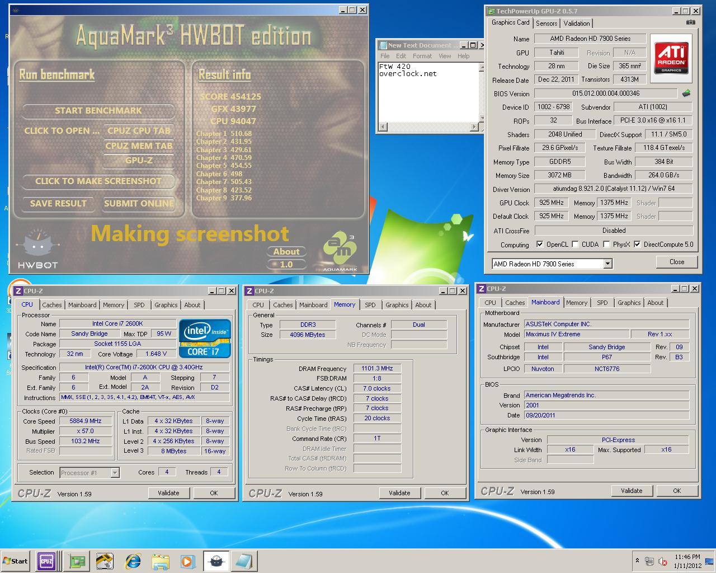Screen dimensions: 716x573
Task: Click the muted volume tray icon
Action: [x=663, y=561]
